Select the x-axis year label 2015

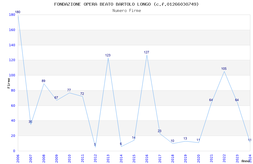click(134, 158)
